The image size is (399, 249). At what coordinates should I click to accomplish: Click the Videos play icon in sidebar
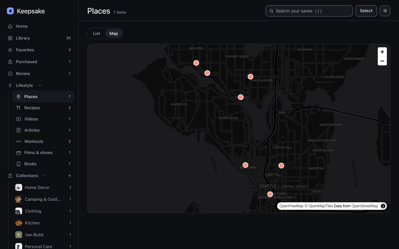[18, 119]
